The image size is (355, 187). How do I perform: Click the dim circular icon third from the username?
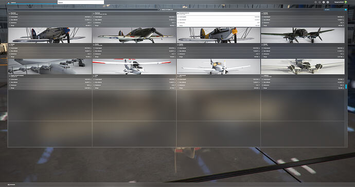[x=319, y=2]
